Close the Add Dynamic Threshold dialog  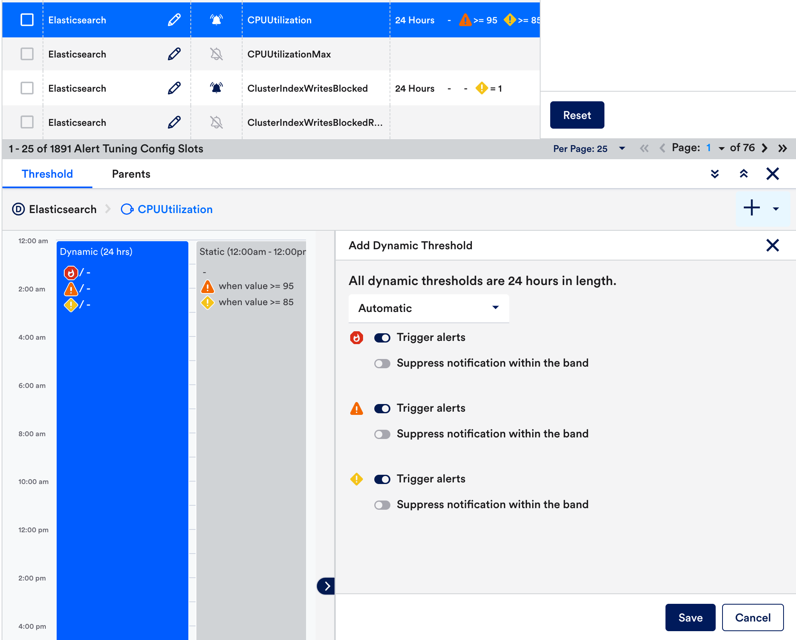[x=772, y=245]
